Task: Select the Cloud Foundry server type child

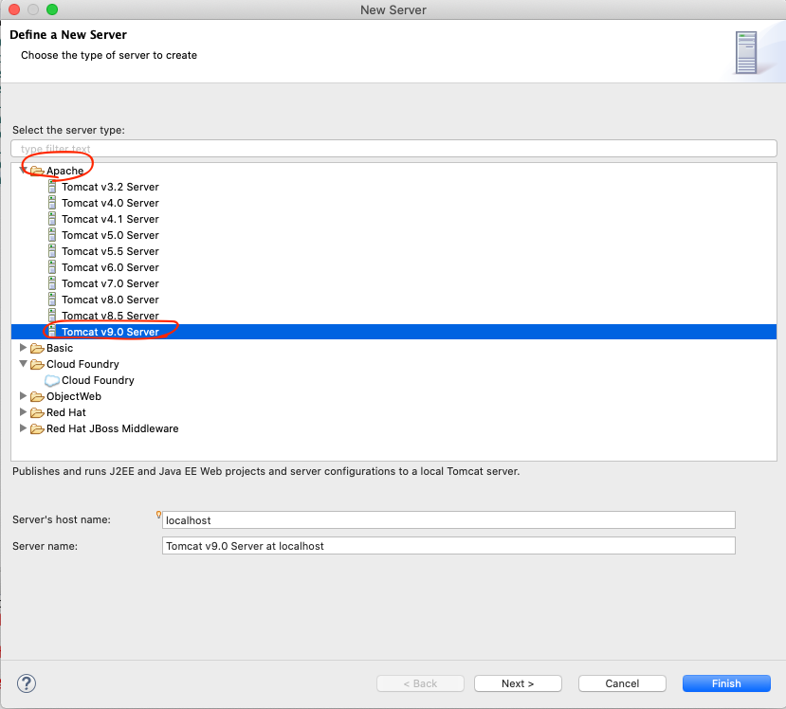Action: coord(98,380)
